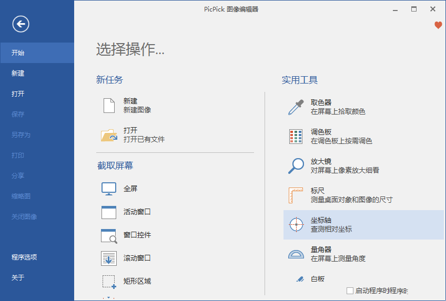Open the 开始 menu item
The width and height of the screenshot is (446, 301).
click(x=18, y=53)
